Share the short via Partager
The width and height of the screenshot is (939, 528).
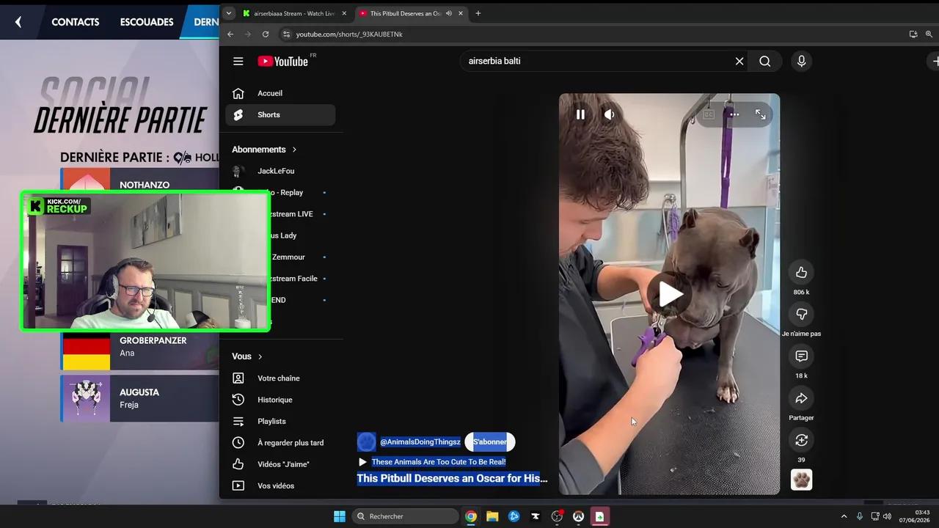801,398
